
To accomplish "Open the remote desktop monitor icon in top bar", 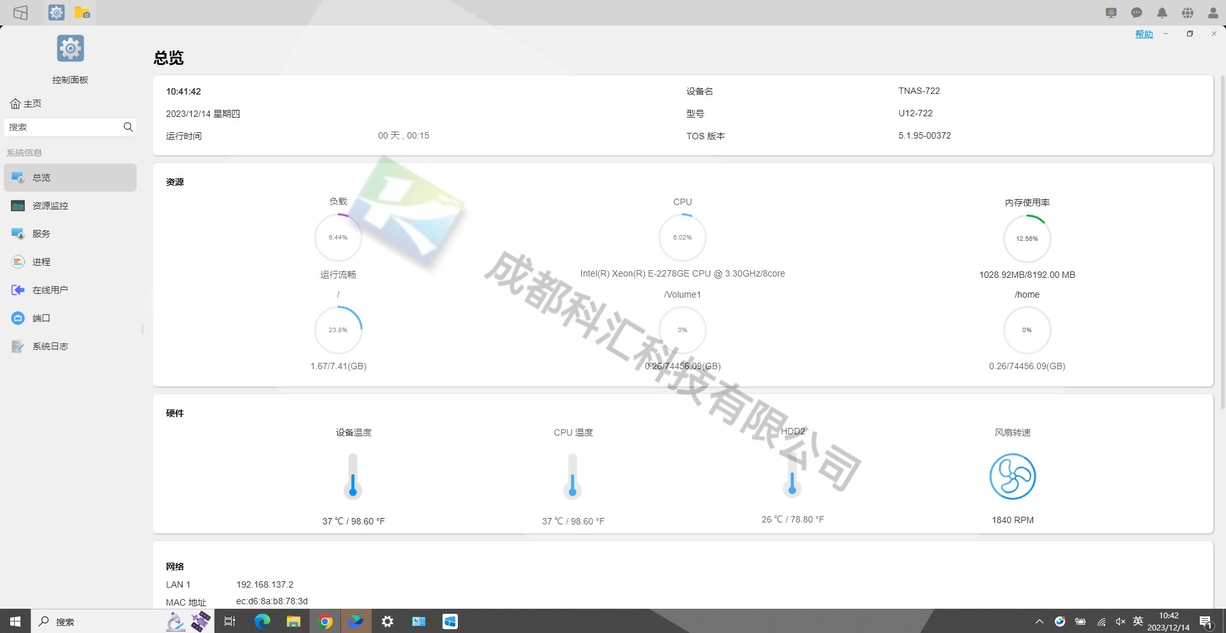I will click(1111, 13).
